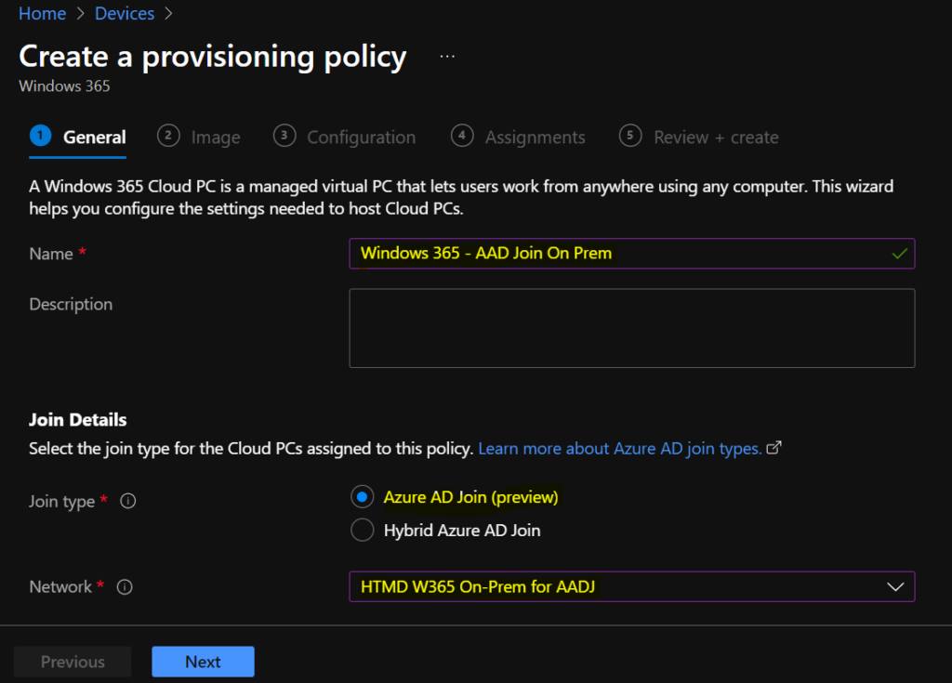Switch to the Configuration tab

tap(362, 138)
